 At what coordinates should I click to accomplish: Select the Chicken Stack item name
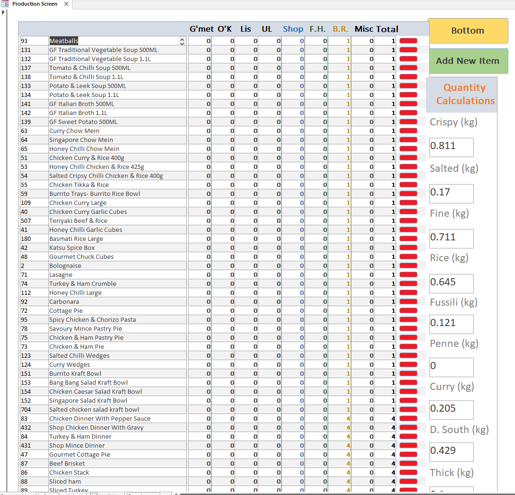tap(117, 473)
